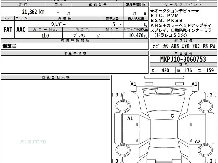Image resolution: width=218 pixels, height=163 pixels.
Task: Click the BSM、PKSB sales point line
Action: (x=166, y=21)
